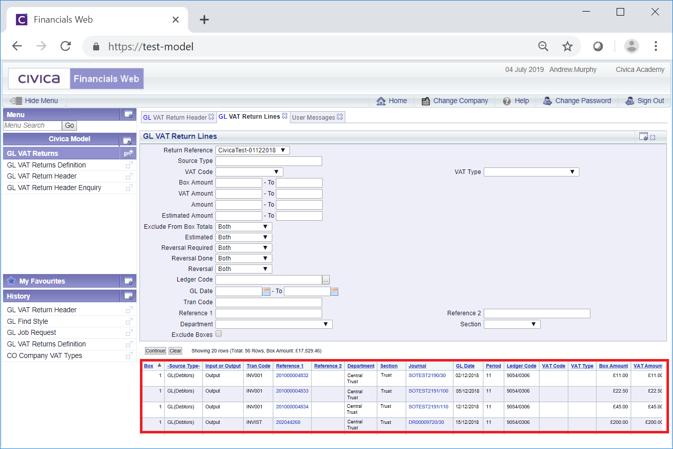Open the browser zoom control icon

tap(543, 46)
